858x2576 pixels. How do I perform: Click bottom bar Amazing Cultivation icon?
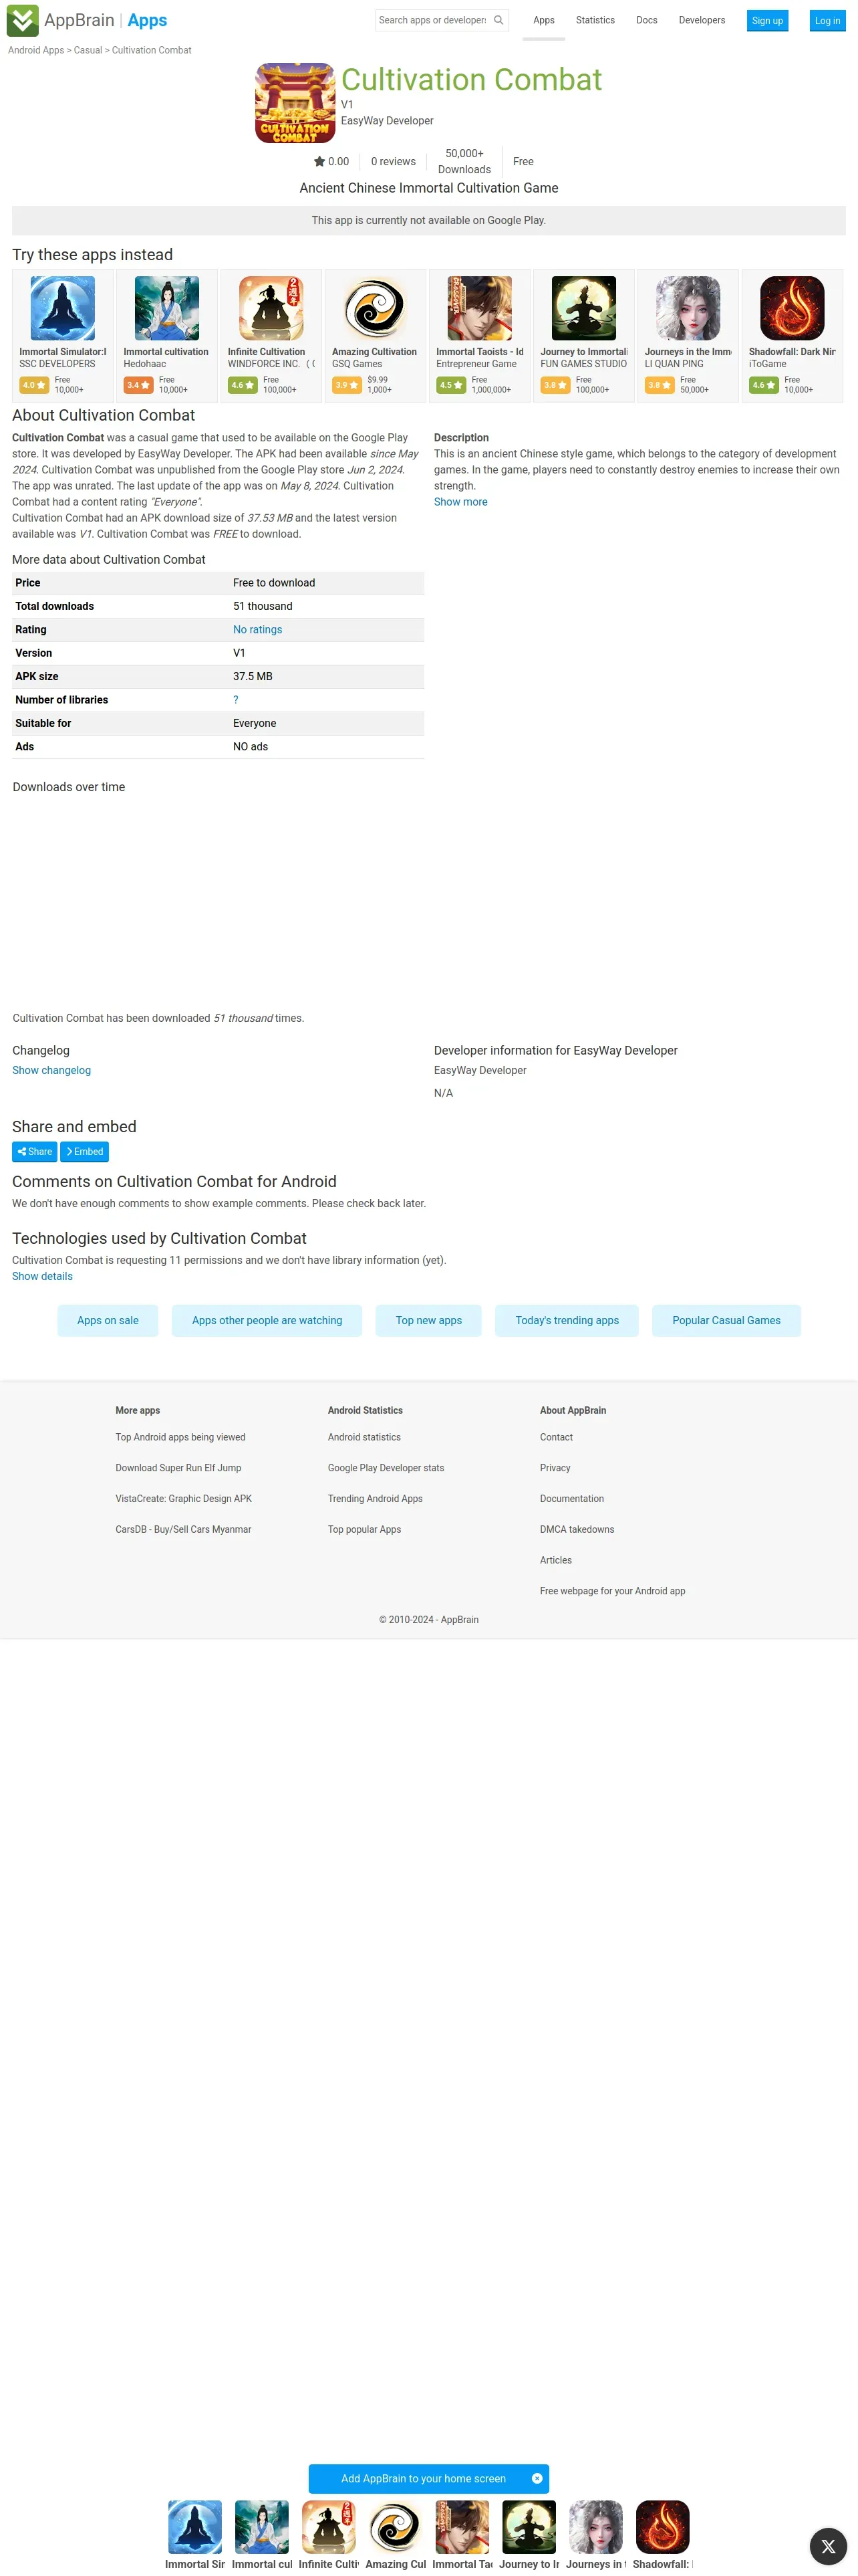point(396,2527)
